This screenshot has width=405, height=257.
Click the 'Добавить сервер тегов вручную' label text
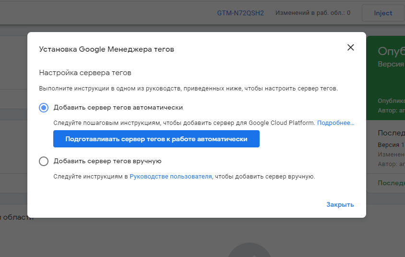[x=107, y=161]
